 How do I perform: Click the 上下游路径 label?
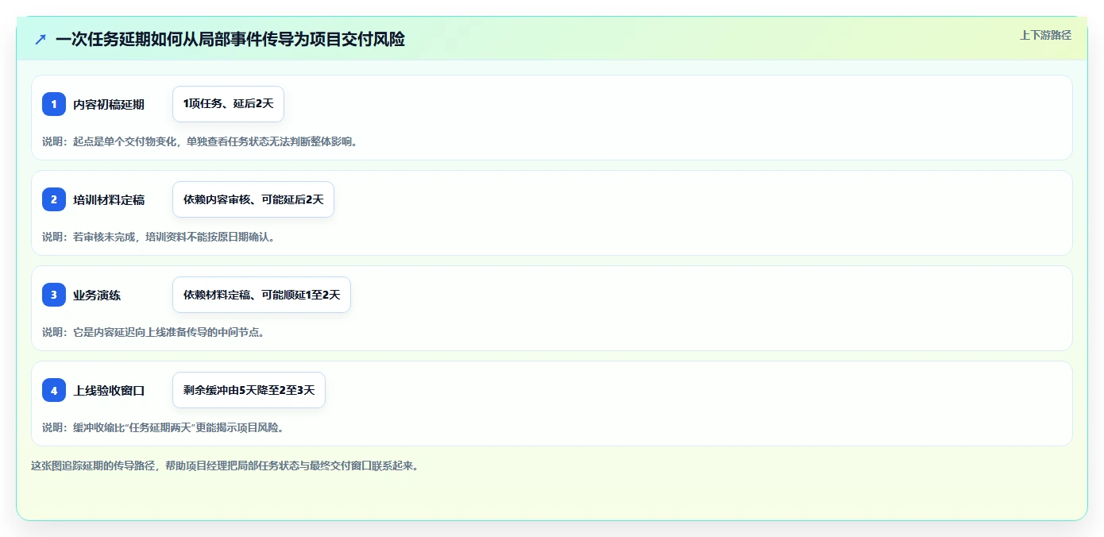1045,35
